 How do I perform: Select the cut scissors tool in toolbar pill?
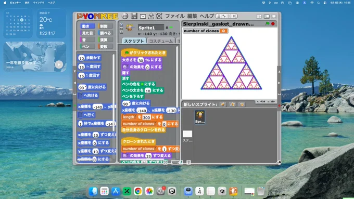click(x=224, y=16)
